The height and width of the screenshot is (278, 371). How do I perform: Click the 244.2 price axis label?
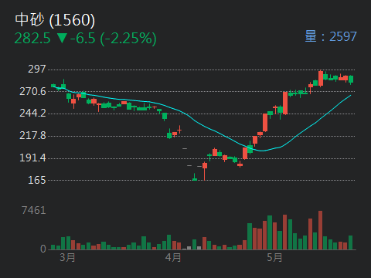click(x=32, y=113)
